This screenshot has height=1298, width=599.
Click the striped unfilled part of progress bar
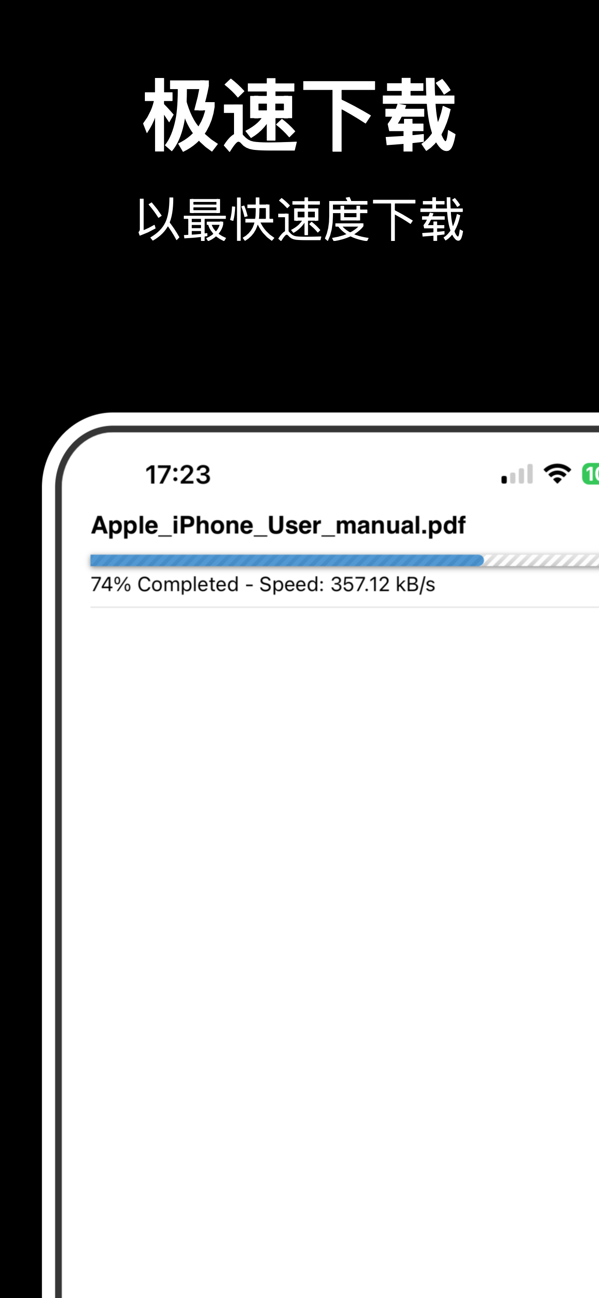tap(541, 560)
